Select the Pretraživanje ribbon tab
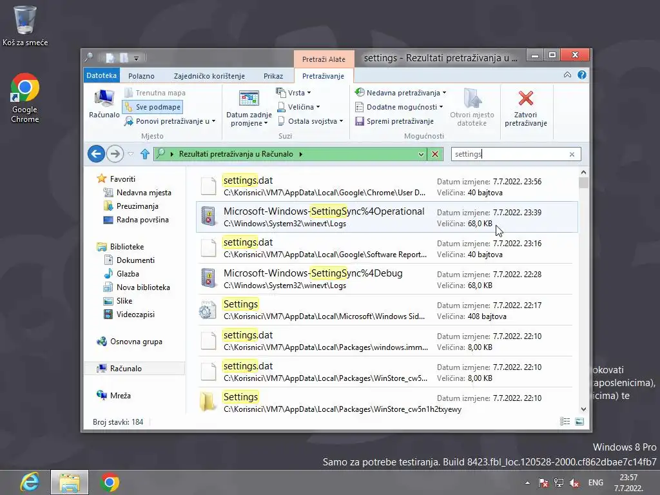Image resolution: width=660 pixels, height=495 pixels. [324, 76]
